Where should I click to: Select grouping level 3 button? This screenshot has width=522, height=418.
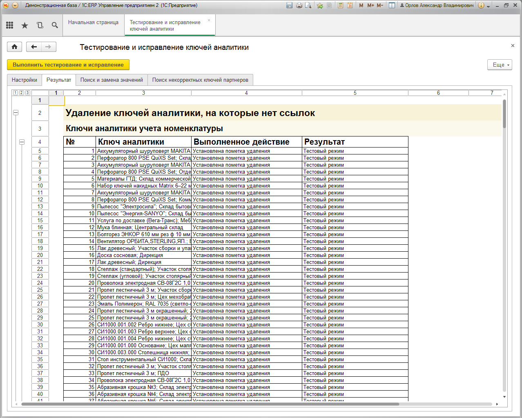(x=28, y=93)
